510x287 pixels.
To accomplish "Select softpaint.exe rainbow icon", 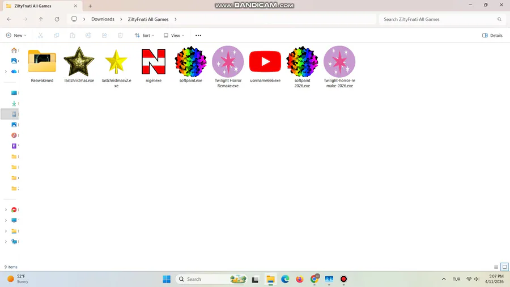I will 190,61.
